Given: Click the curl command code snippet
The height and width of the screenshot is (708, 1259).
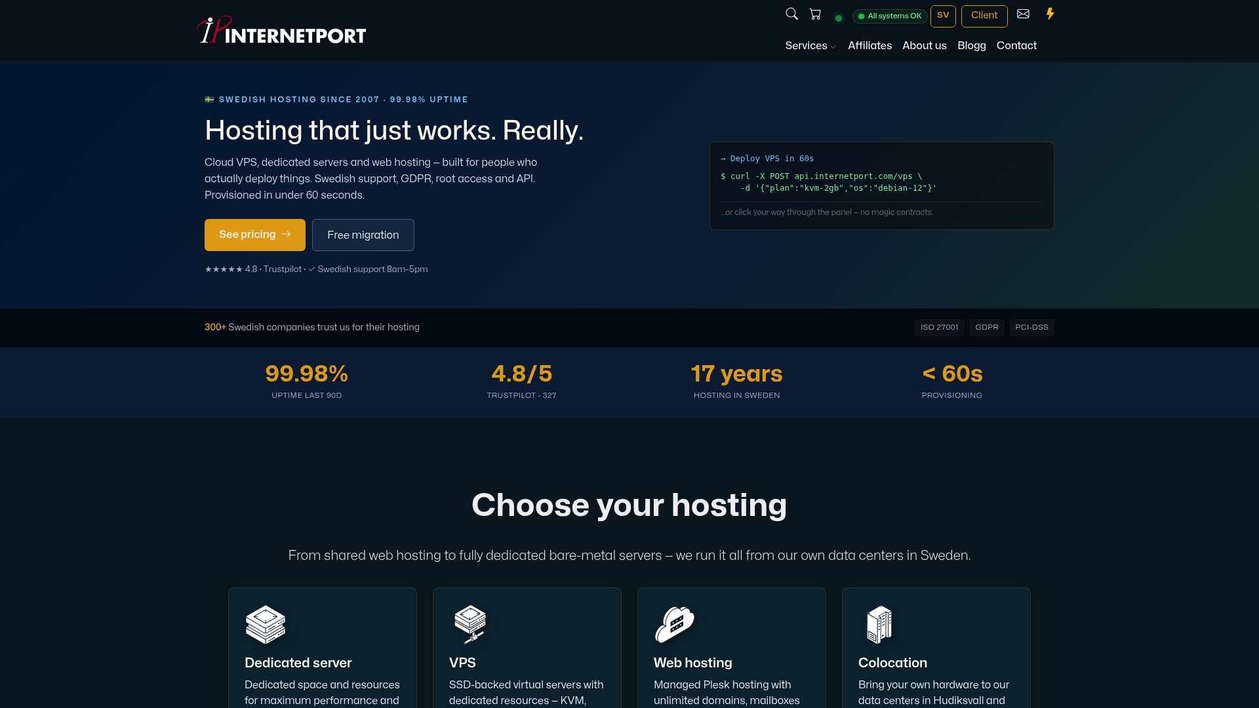Looking at the screenshot, I should pos(828,182).
